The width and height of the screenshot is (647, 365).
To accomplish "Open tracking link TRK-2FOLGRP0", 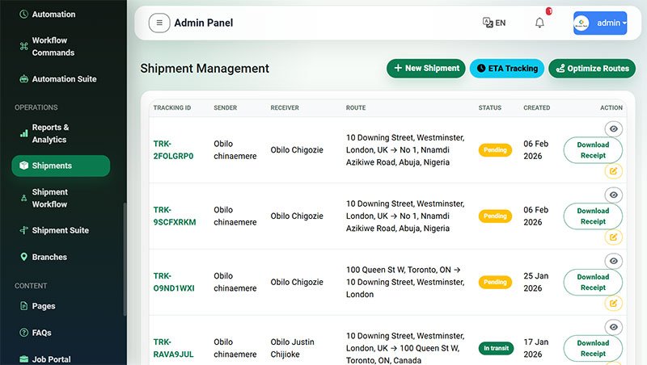I will point(173,150).
